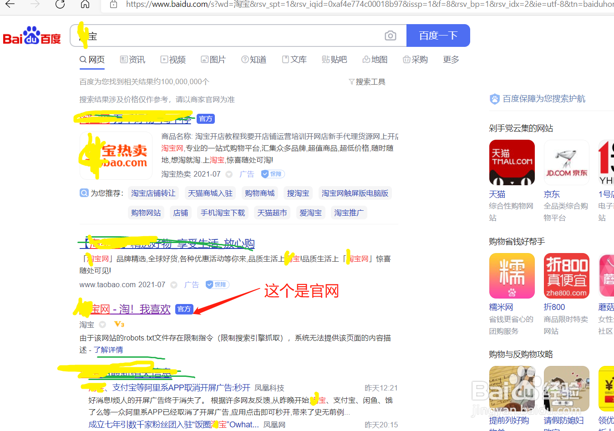Open the 提前列好购 shopping tip thumbnail
Viewport: 614px width, 431px height.
(512, 389)
